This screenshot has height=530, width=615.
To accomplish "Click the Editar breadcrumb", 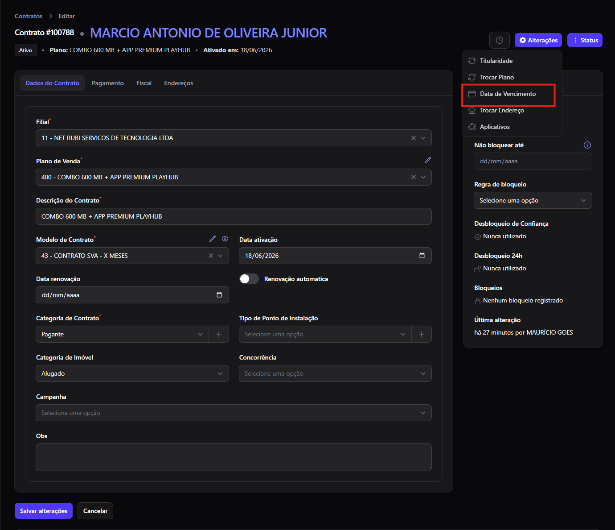I will tap(67, 16).
